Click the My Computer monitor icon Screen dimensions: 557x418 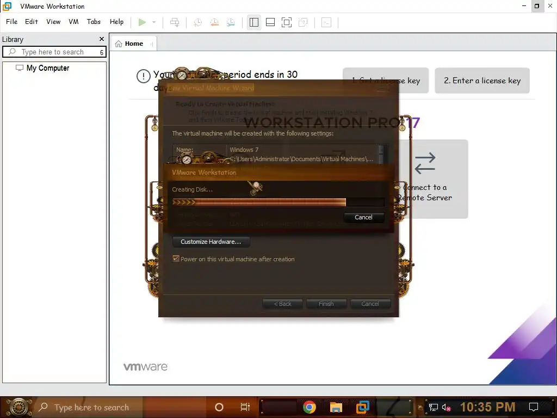20,67
